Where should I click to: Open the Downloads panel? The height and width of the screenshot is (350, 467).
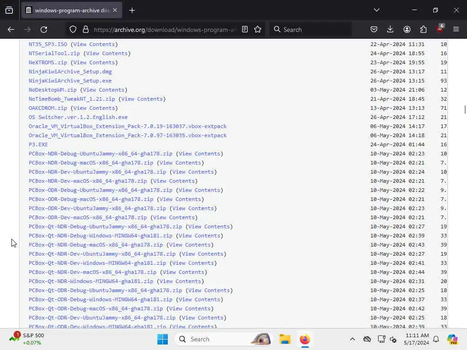[390, 30]
